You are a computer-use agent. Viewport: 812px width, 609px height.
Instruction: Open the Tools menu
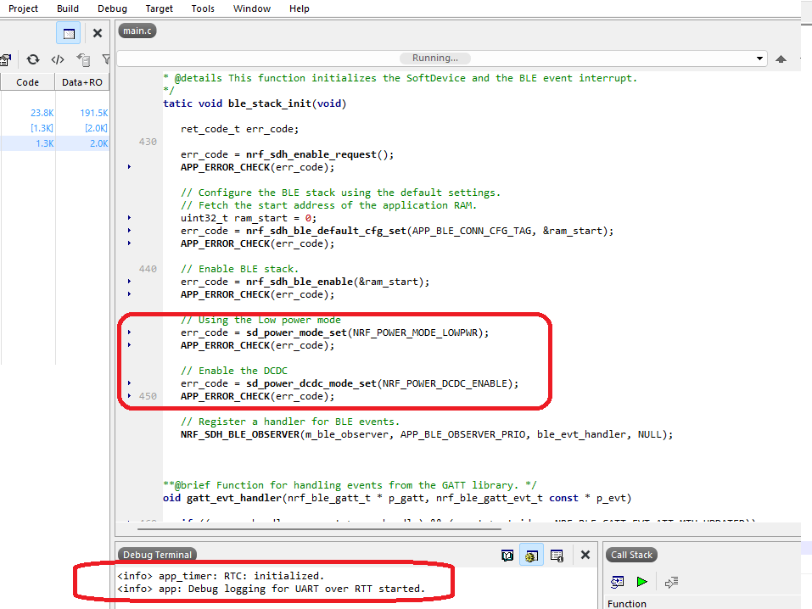coord(203,8)
